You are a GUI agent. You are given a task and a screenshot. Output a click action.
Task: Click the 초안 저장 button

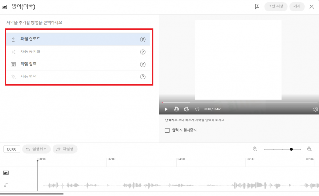275,6
